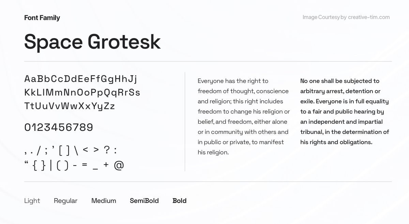Click the bold paragraph starting 'No one shall'
The width and height of the screenshot is (409, 224).
click(x=345, y=111)
